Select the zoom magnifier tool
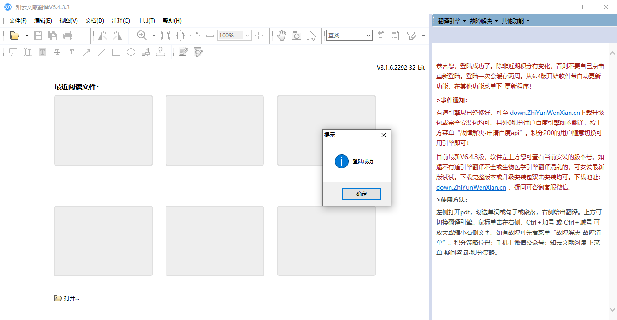Viewport: 617px width, 320px height. click(142, 36)
